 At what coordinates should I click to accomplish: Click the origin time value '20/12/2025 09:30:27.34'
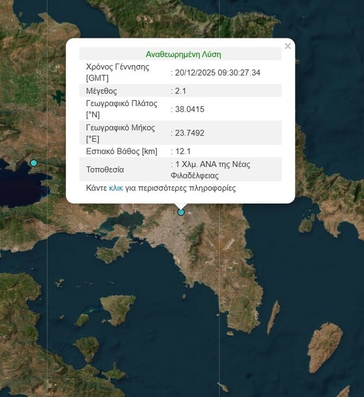pos(217,73)
